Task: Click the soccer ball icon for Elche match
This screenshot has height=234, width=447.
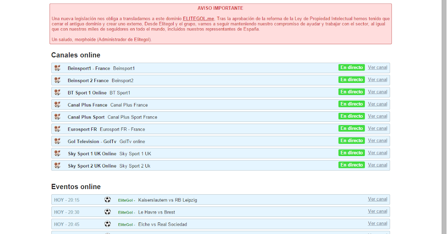Action: pos(108,224)
